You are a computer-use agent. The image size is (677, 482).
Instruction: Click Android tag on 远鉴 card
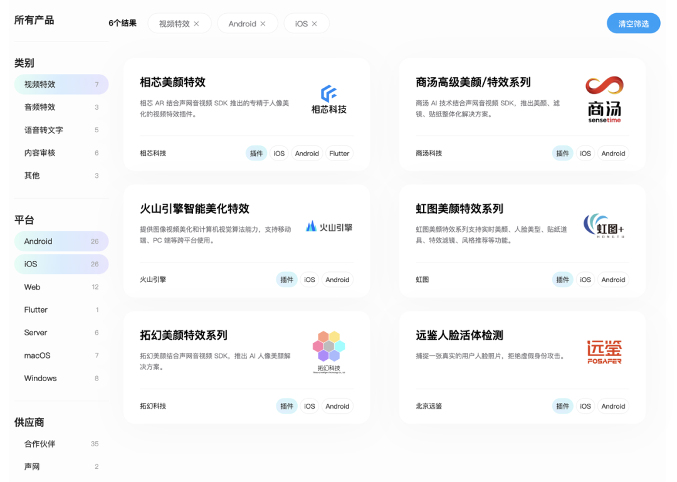613,406
